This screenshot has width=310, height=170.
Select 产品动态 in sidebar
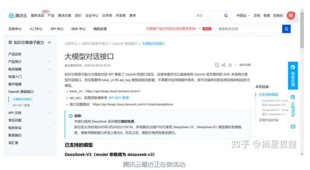[15, 54]
